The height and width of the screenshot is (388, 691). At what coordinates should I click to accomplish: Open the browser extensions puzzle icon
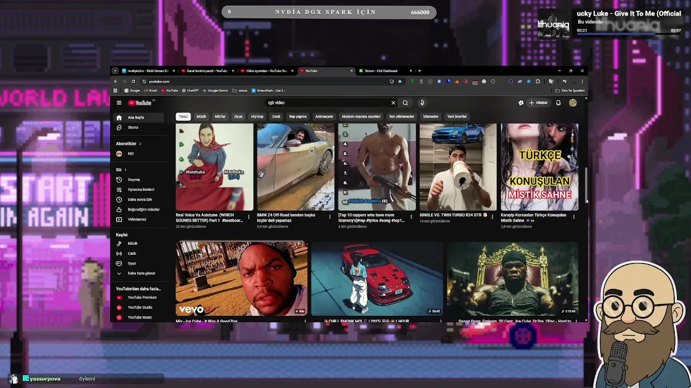click(x=538, y=81)
